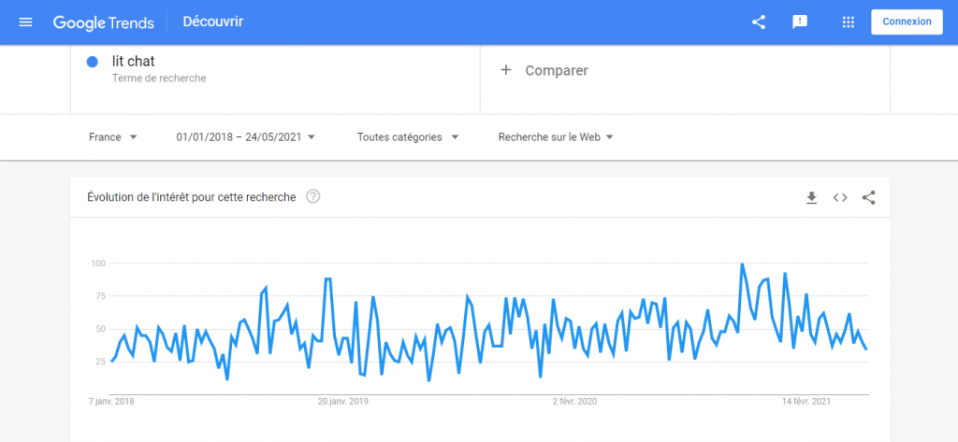Image resolution: width=958 pixels, height=442 pixels.
Task: Expand the Toutes catégories dropdown
Action: (408, 137)
